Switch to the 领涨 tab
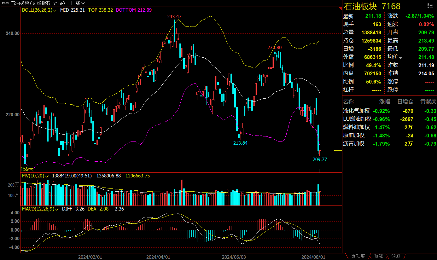Screen dimensions: 437x260 [x=378, y=256]
